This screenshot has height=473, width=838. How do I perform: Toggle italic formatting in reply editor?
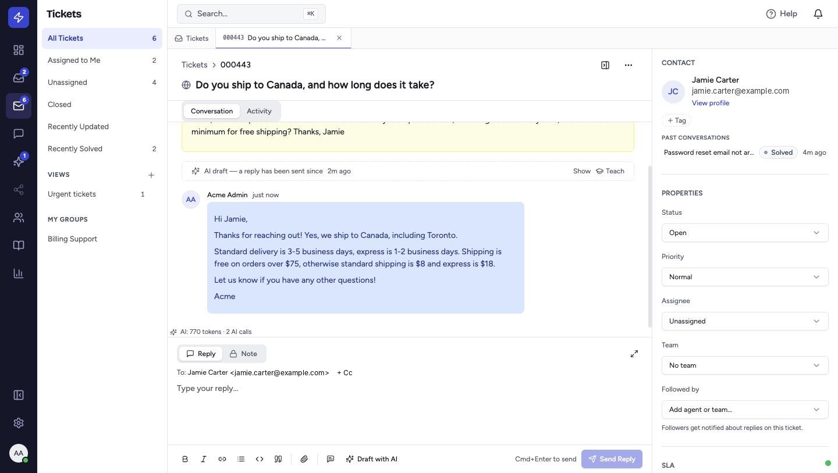[204, 459]
